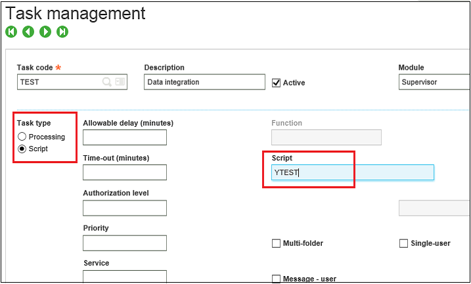This screenshot has height=284, width=471.
Task: Focus the Allowable delay (minutes) field
Action: [125, 137]
